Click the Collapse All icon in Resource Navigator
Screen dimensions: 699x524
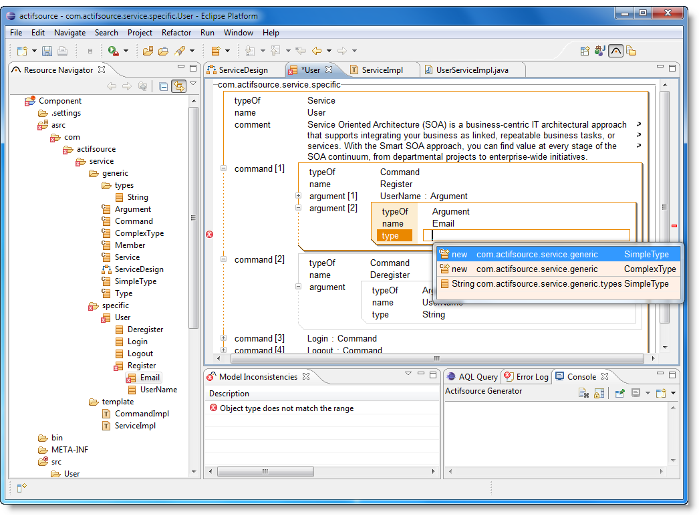pyautogui.click(x=163, y=86)
